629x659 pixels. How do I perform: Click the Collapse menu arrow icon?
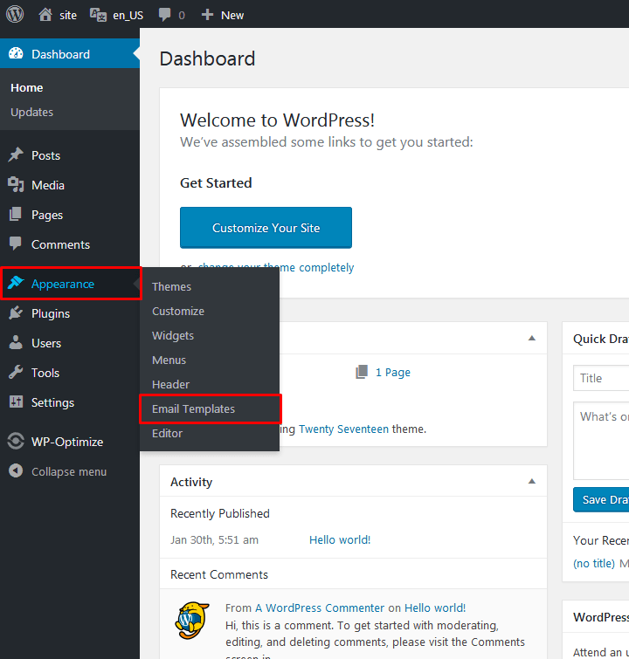click(16, 470)
